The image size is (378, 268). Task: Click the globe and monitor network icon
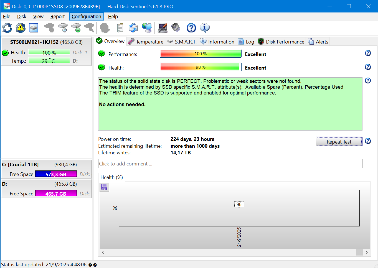(x=147, y=28)
